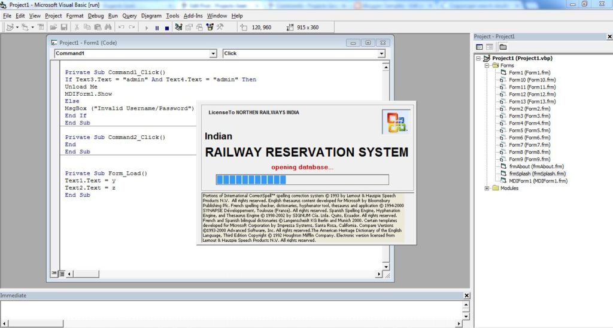Click the Break pause icon
Viewport: 613px width, 328px height.
point(157,28)
